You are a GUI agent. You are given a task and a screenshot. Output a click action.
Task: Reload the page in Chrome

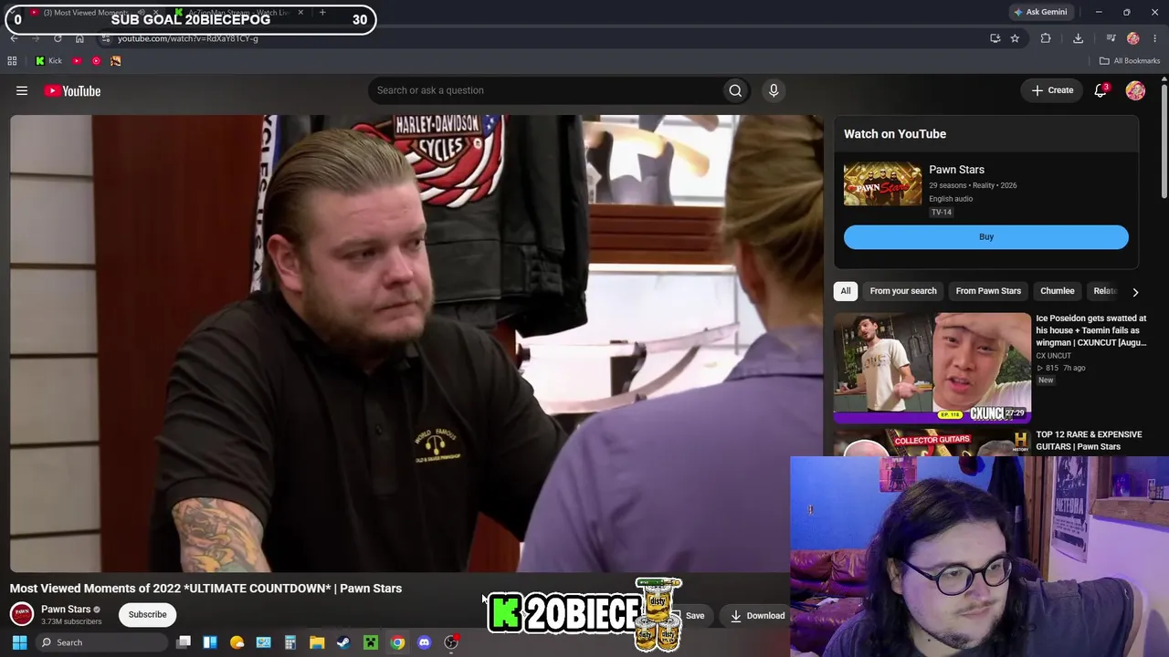point(58,38)
